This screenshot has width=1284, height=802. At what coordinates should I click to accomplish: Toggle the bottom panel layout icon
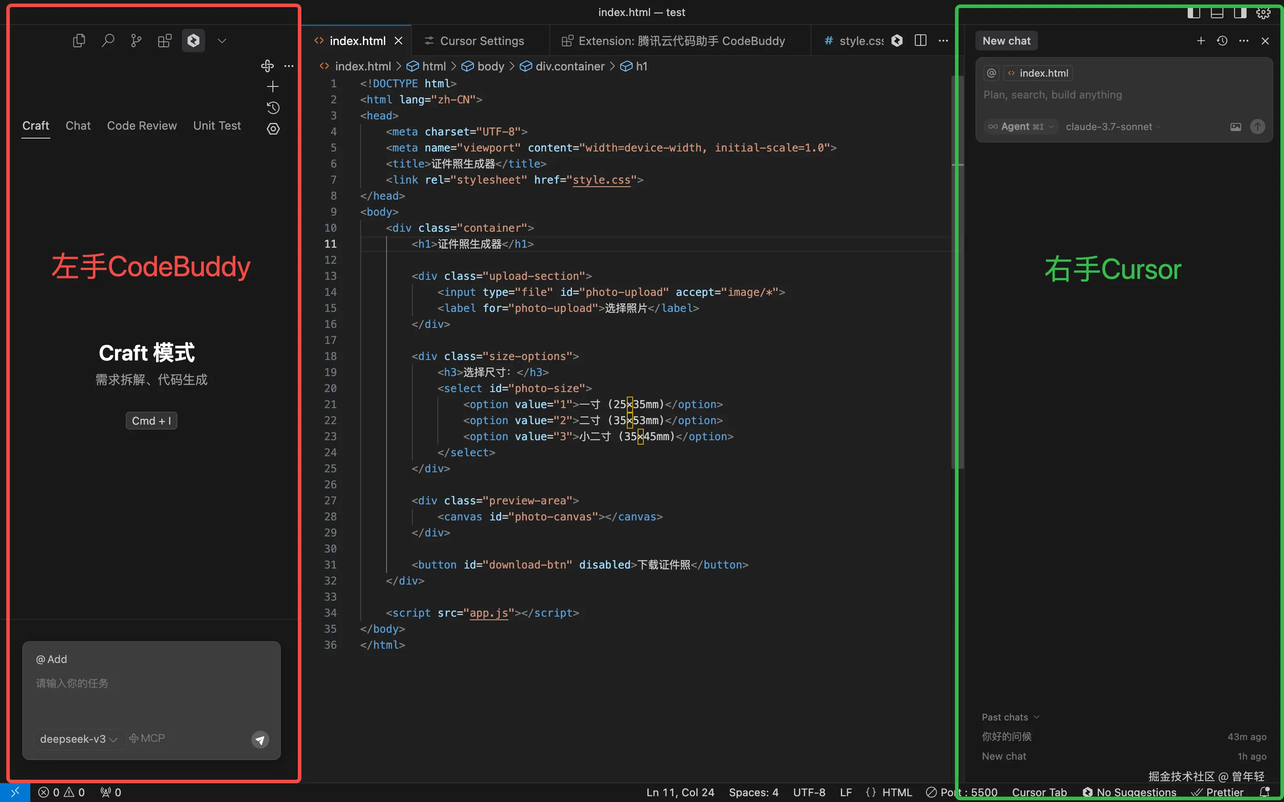[x=1217, y=13]
